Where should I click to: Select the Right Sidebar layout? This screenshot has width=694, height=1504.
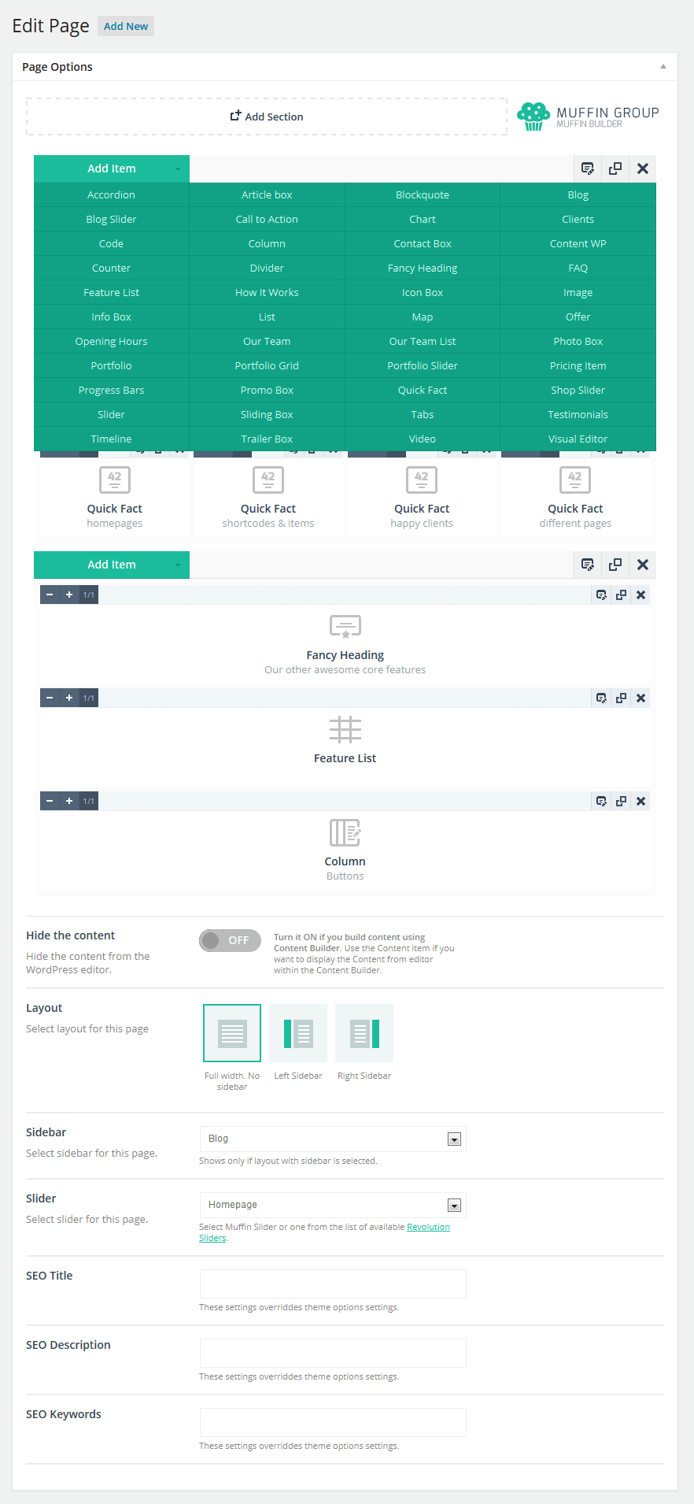point(364,1033)
